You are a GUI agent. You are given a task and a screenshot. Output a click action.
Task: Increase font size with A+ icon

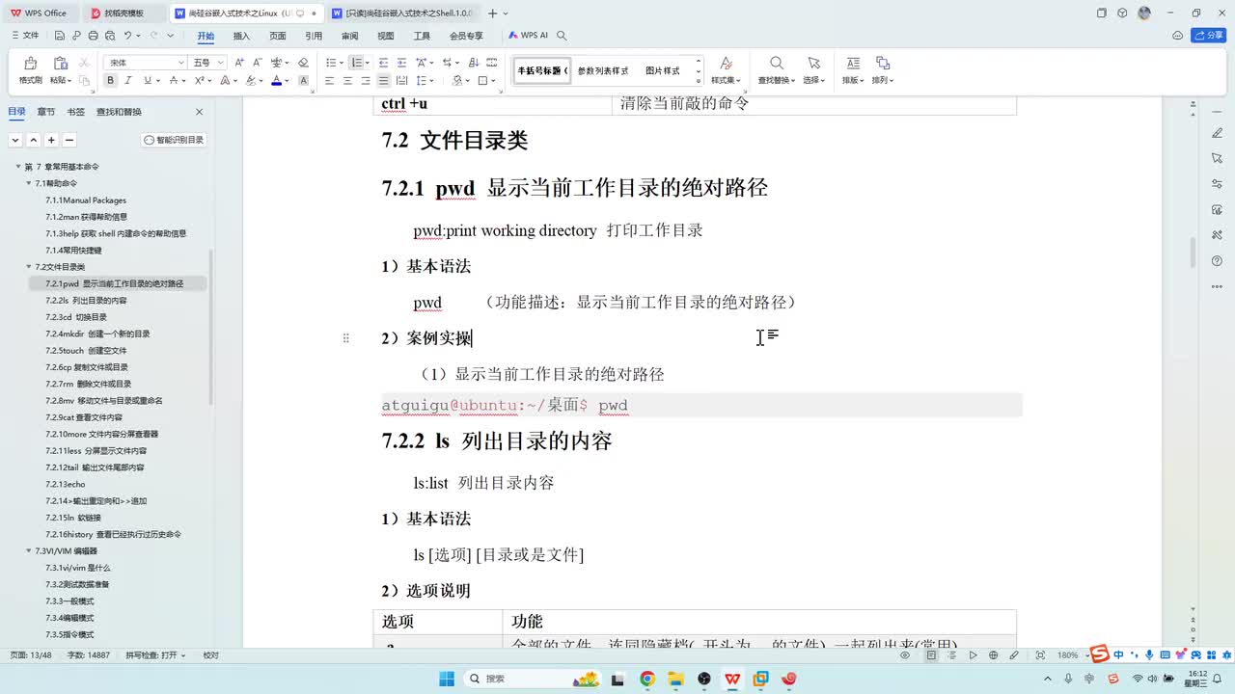[x=239, y=63]
